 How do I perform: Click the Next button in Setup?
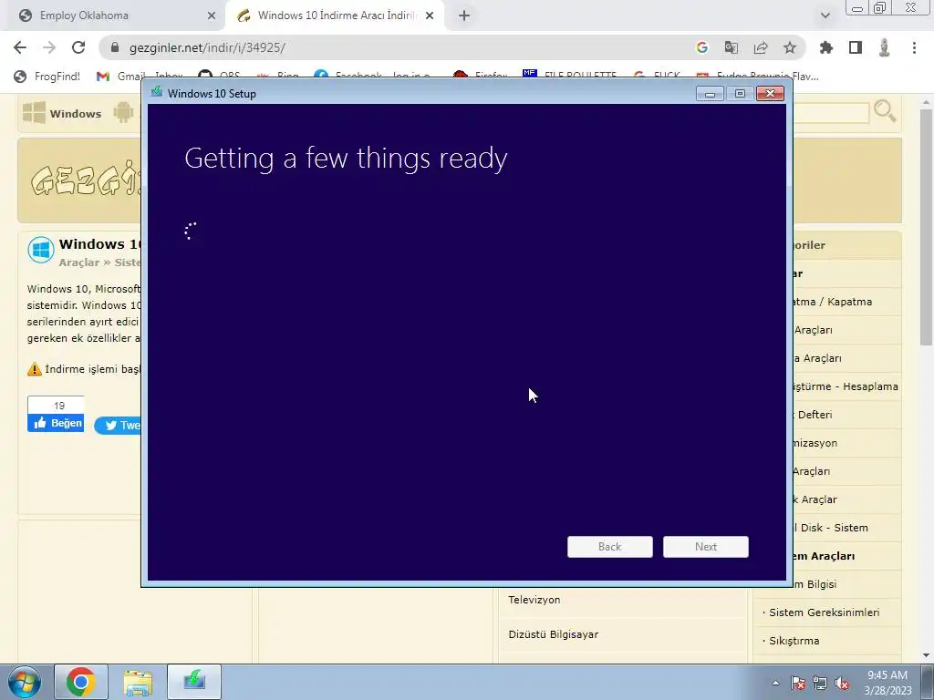pos(706,547)
